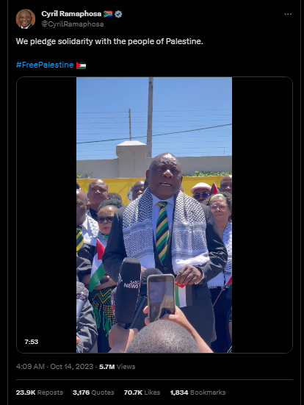The height and width of the screenshot is (405, 304).
Task: Click the blue verified checkmark badge
Action: 118,14
